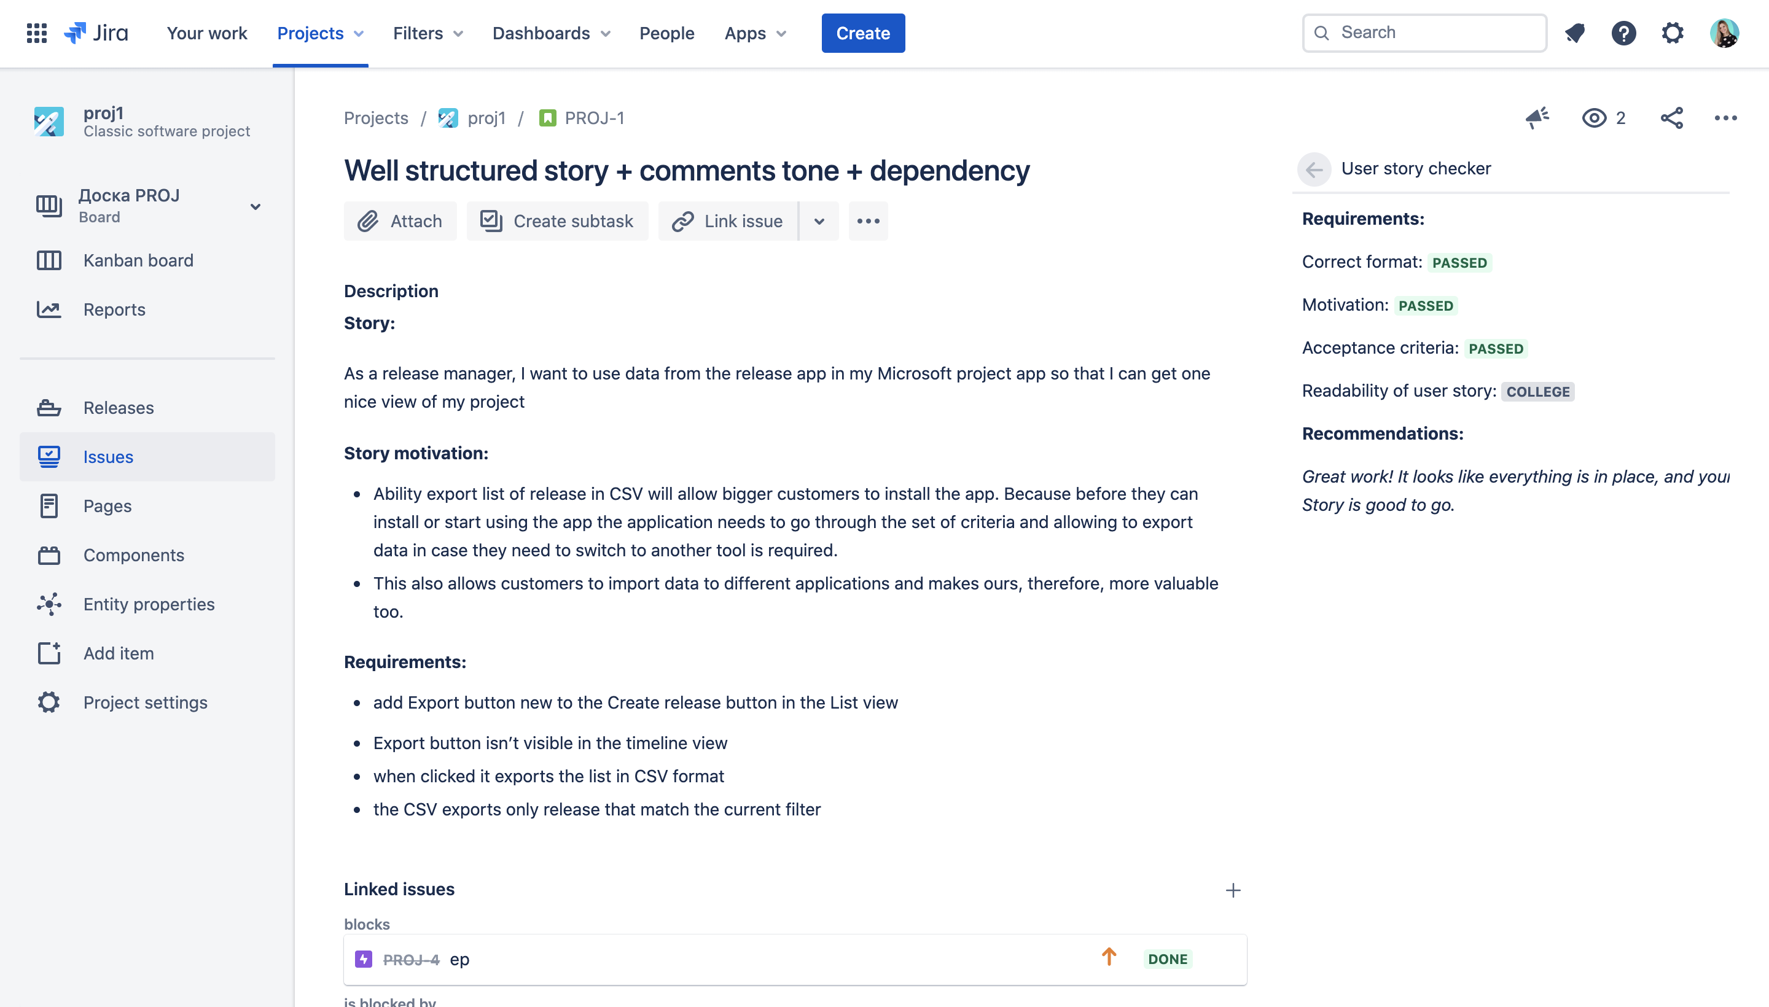The height and width of the screenshot is (1007, 1769).
Task: Open Jira settings gear icon
Action: click(1672, 33)
